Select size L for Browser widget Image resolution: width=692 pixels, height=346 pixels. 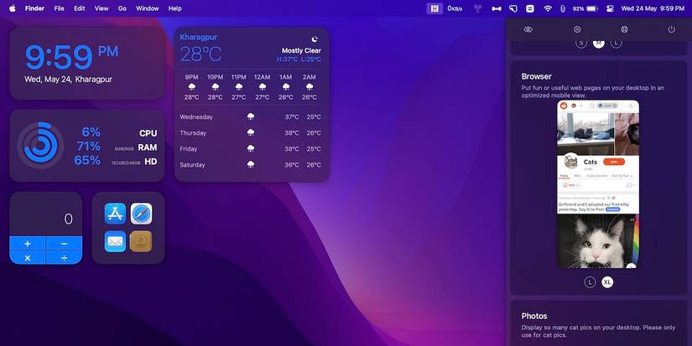(x=590, y=282)
